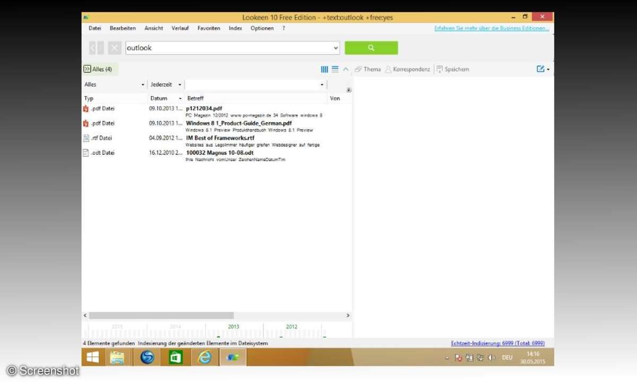Click the horizontal scrollbar thumb of results

[161, 316]
